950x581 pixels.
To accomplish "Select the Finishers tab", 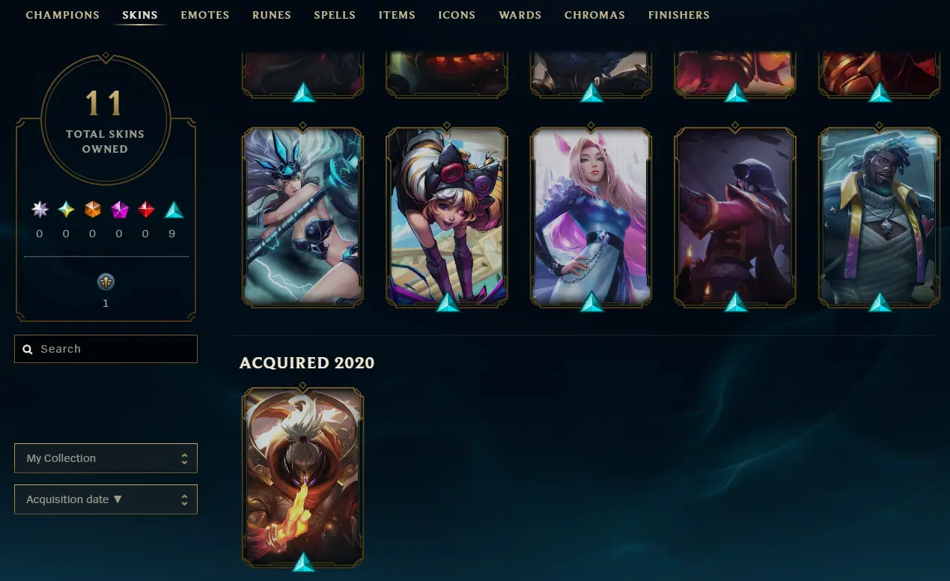I will (x=679, y=15).
